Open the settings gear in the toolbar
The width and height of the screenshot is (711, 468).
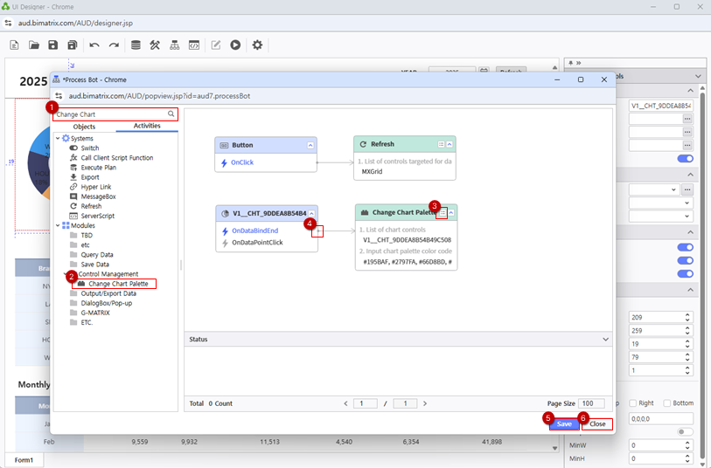point(257,45)
